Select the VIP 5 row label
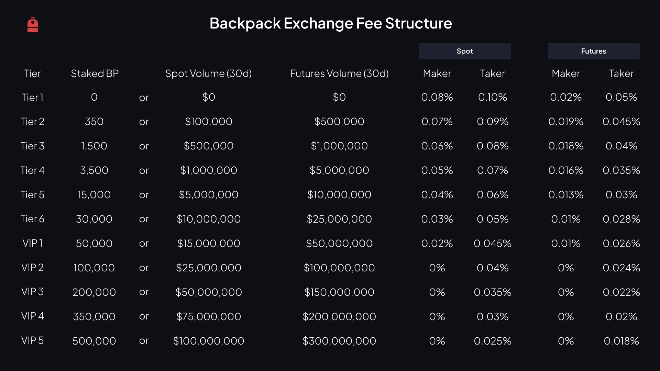 [32, 340]
